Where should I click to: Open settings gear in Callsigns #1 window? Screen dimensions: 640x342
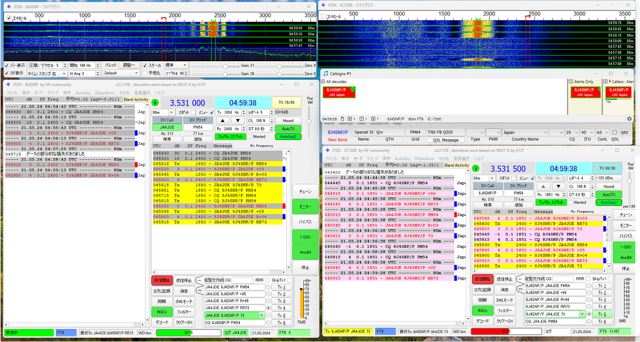pos(629,119)
